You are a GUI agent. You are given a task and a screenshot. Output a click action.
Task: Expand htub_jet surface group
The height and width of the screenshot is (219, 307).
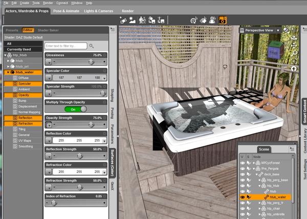pos(8,67)
